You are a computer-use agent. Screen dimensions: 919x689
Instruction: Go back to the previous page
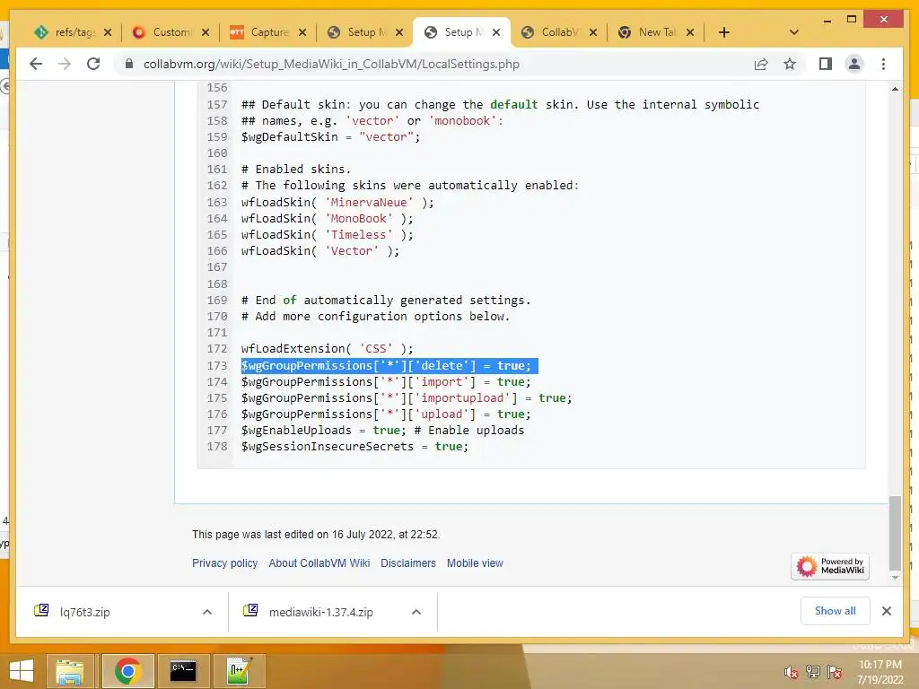click(36, 64)
